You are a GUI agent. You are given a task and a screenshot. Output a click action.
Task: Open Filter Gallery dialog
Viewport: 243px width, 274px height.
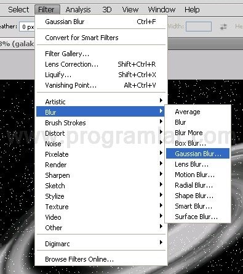tap(100, 54)
